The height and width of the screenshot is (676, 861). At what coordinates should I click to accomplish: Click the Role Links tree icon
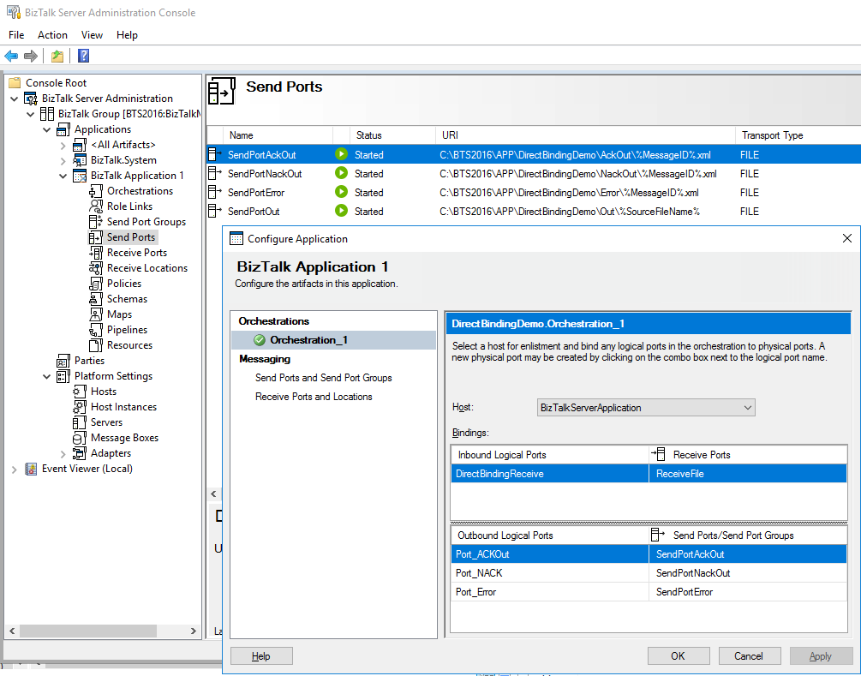pos(96,206)
